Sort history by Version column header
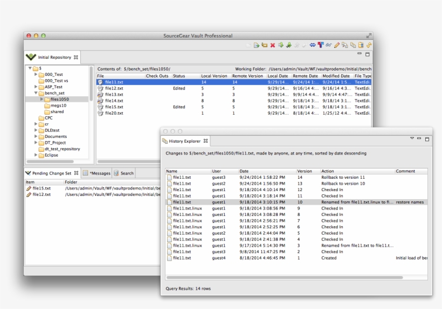This screenshot has height=309, width=442. (308, 171)
